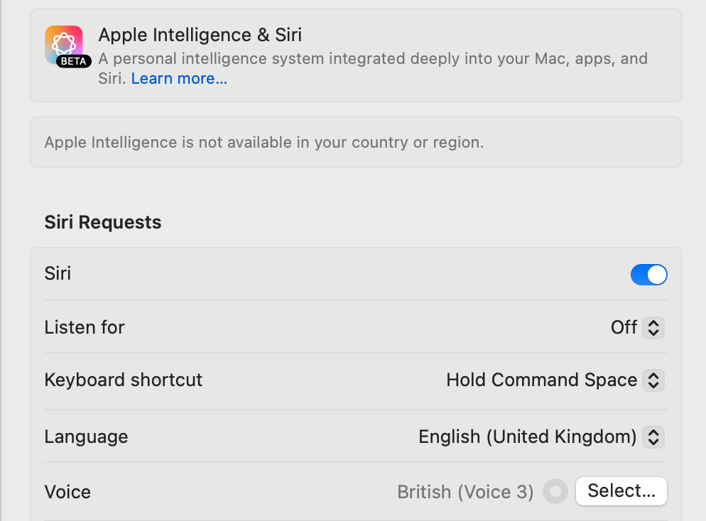Viewport: 706px width, 521px height.
Task: Turn off the Siri switch
Action: 648,275
